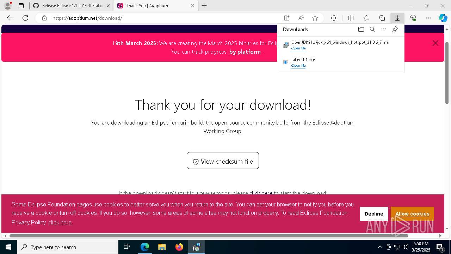The width and height of the screenshot is (451, 254).
Task: Decline cookies
Action: pos(374,214)
